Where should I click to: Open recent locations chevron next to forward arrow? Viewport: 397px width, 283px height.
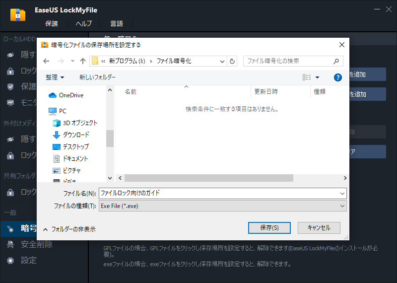(x=72, y=61)
